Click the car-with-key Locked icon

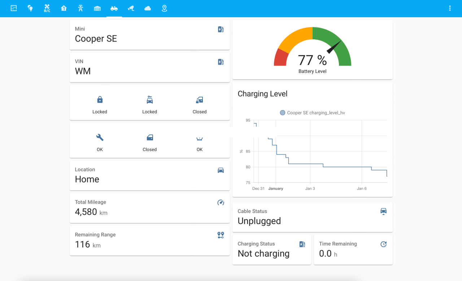pos(150,100)
